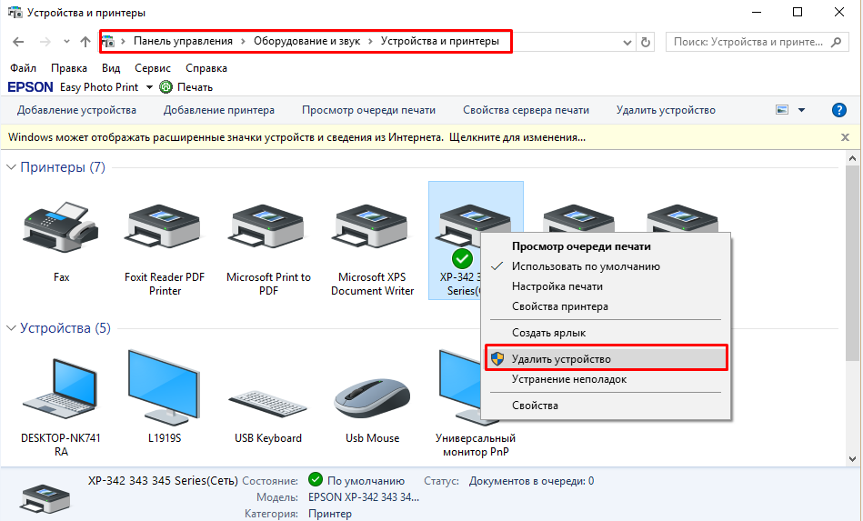Select the DESKTOP-NK741RA laptop device

coord(61,389)
